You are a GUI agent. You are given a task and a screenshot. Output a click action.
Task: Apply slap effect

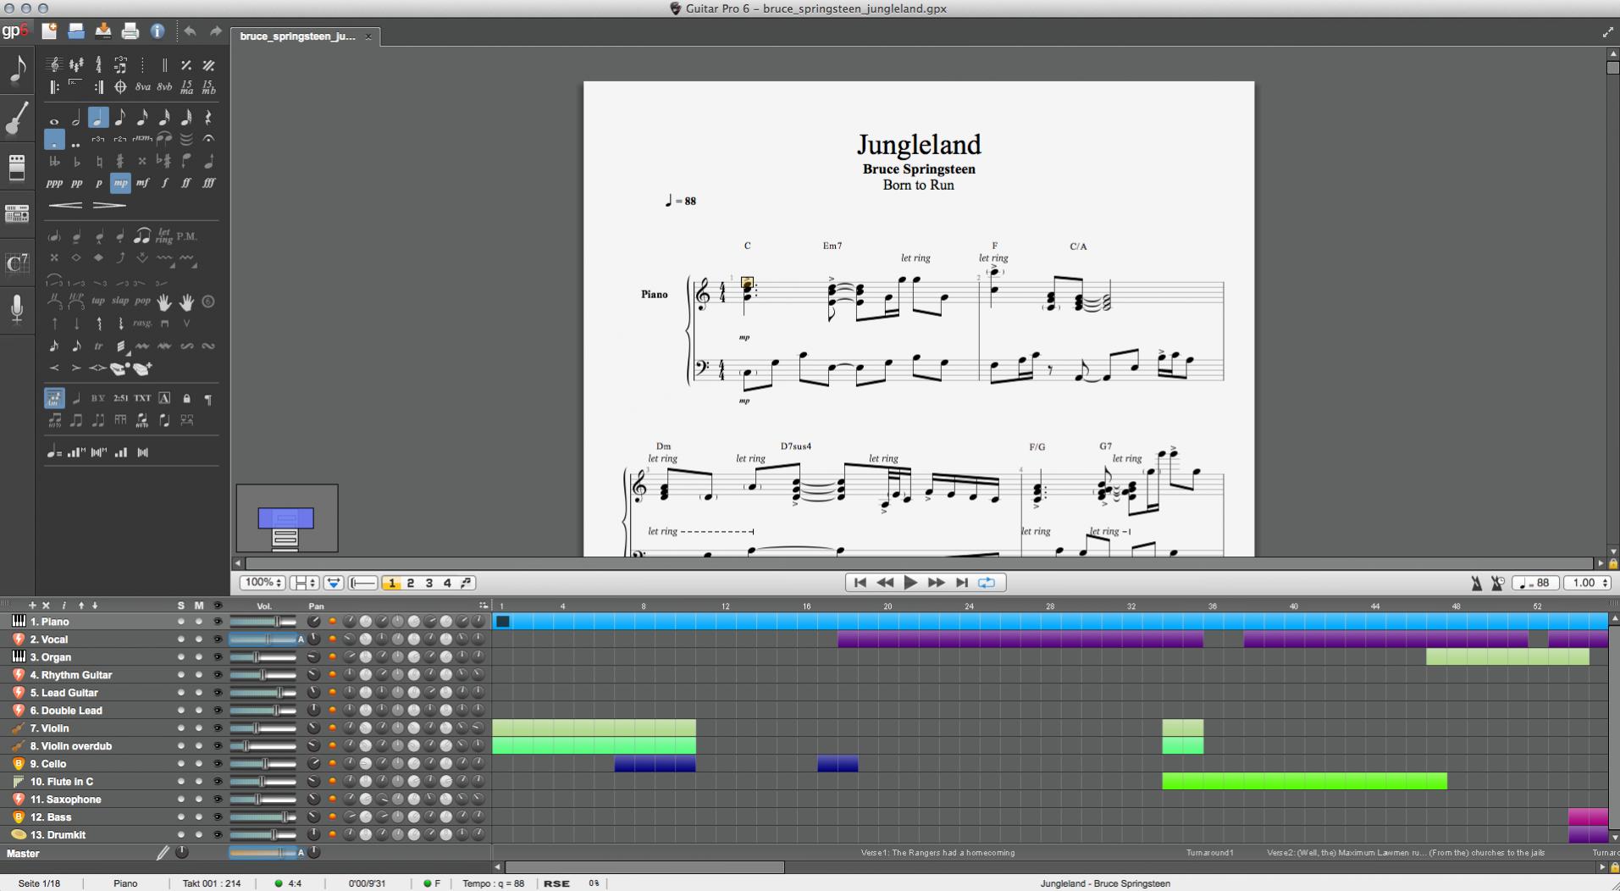click(120, 301)
